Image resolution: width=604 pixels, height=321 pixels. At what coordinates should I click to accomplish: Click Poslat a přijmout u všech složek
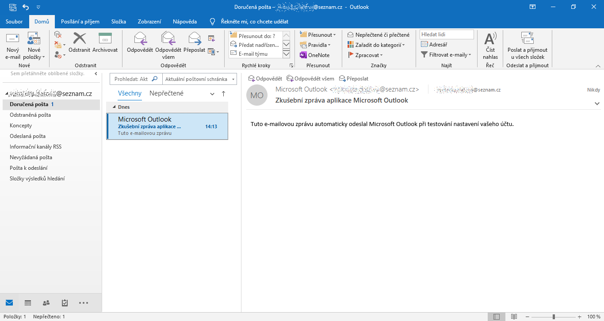point(528,46)
